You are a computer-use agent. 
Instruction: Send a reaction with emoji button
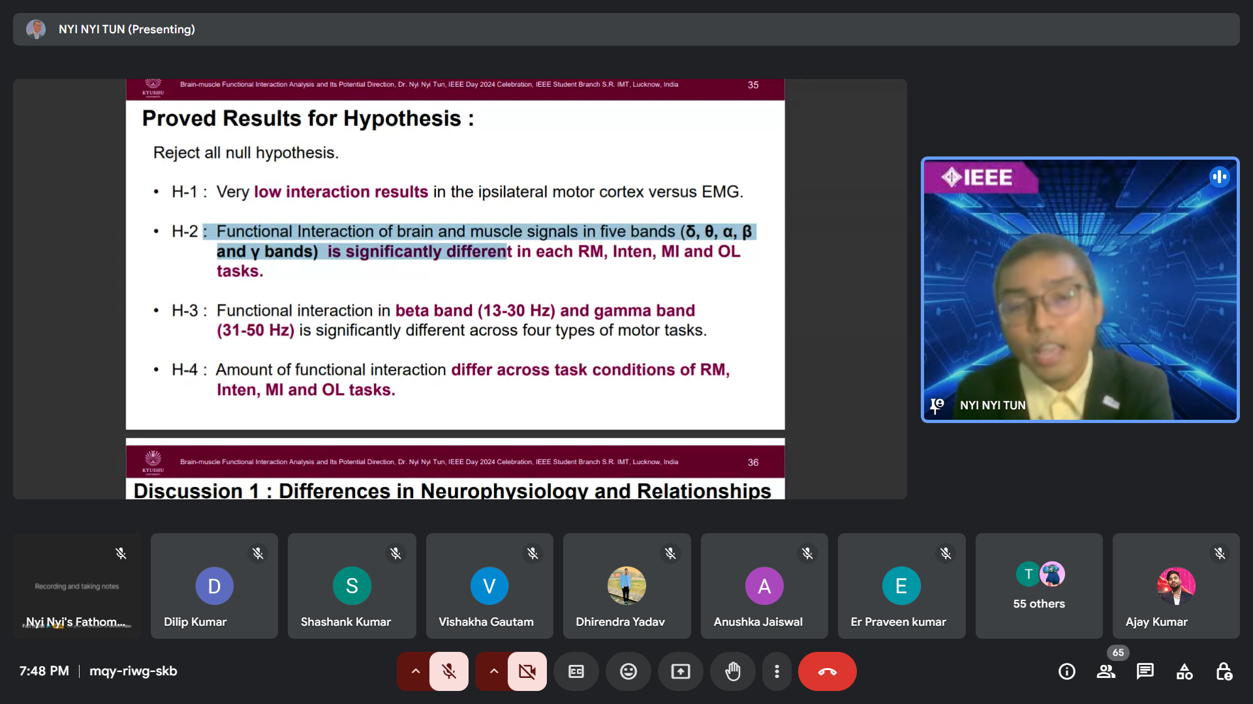point(628,671)
